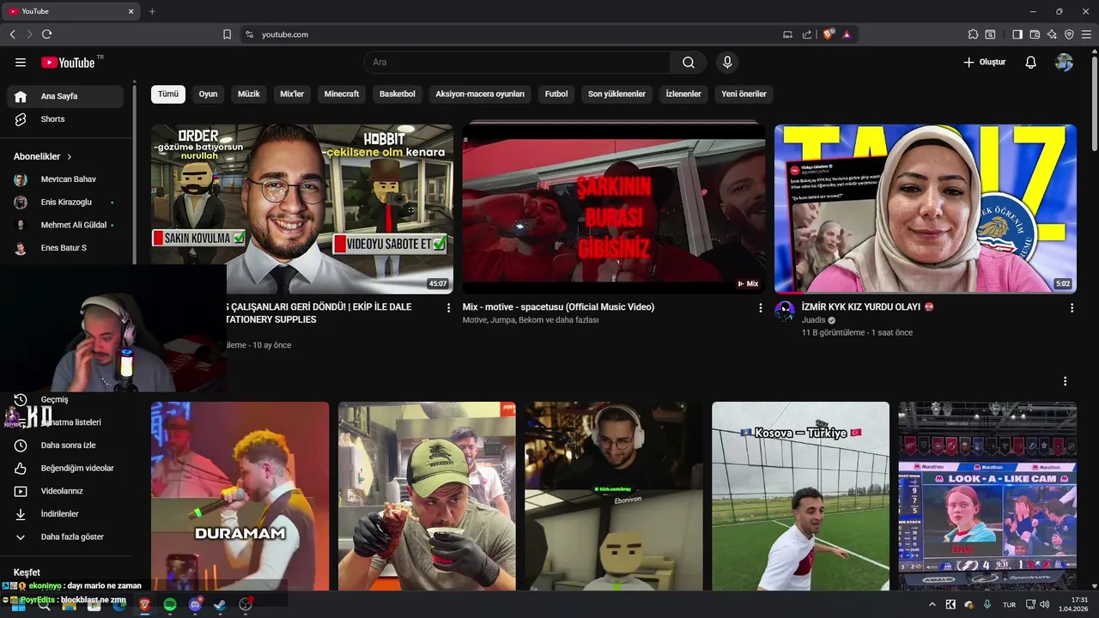Select the Tümü filter chip
This screenshot has width=1099, height=618.
click(168, 94)
